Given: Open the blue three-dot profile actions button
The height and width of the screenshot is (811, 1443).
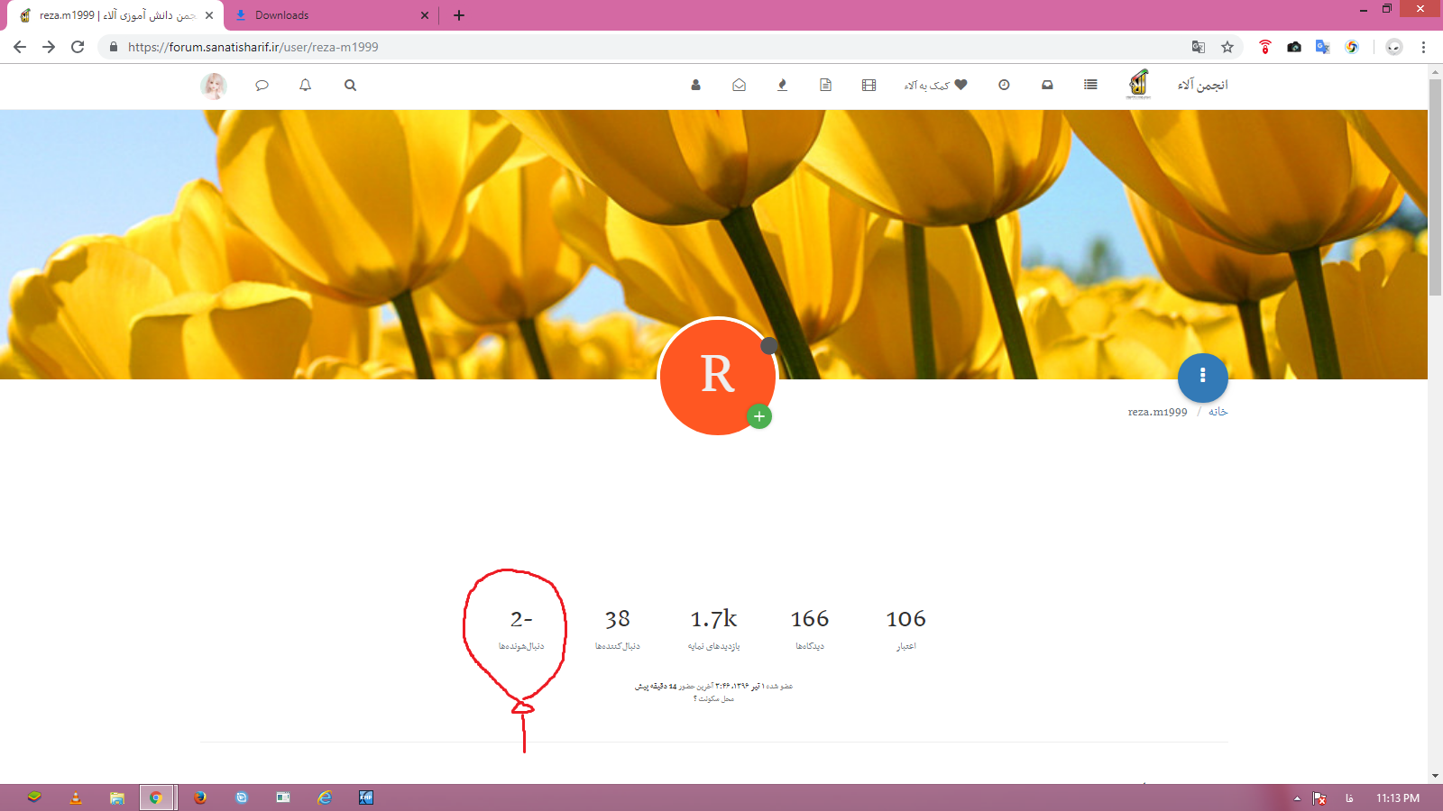Looking at the screenshot, I should (1202, 377).
